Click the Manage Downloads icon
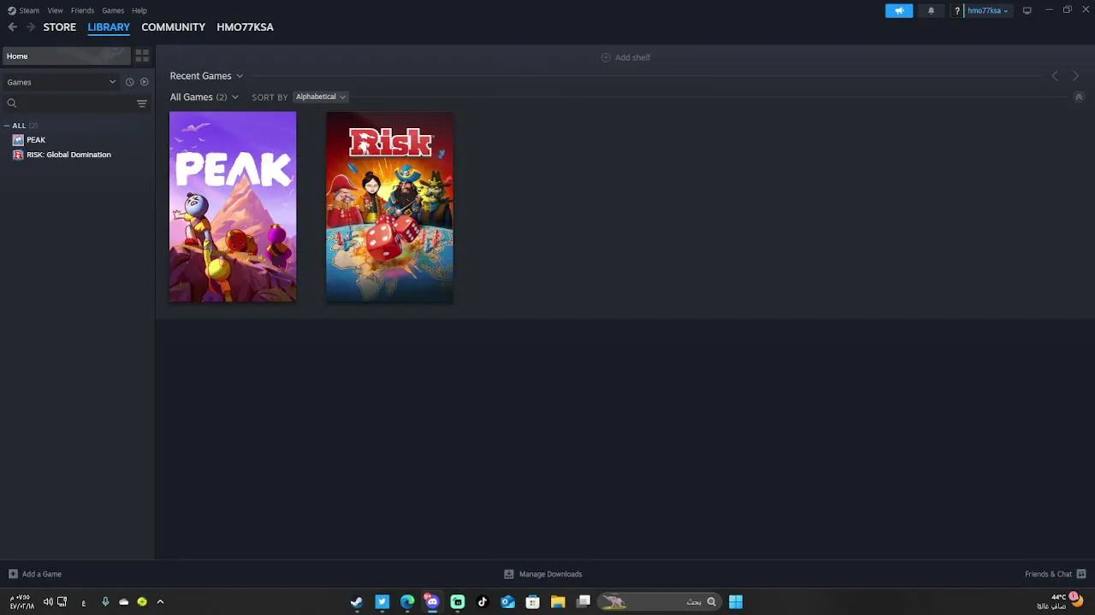This screenshot has width=1095, height=615. pyautogui.click(x=509, y=574)
